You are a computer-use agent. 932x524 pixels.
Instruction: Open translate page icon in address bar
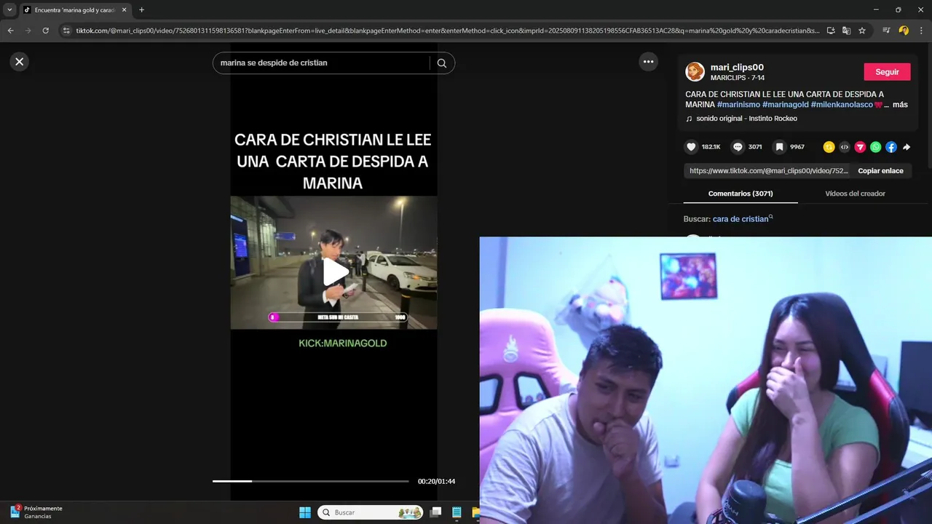tap(846, 31)
